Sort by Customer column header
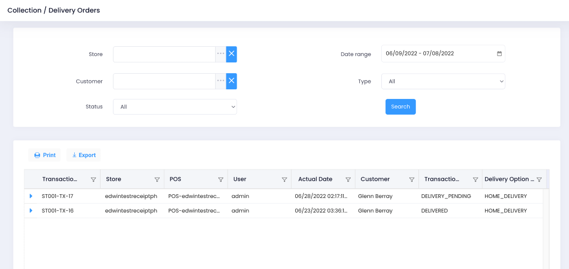The image size is (569, 269). (375, 179)
